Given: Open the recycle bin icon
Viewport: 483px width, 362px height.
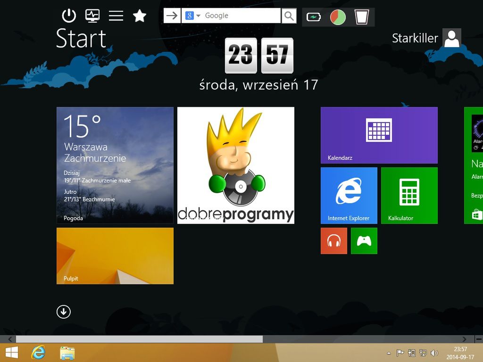Looking at the screenshot, I should pyautogui.click(x=362, y=17).
